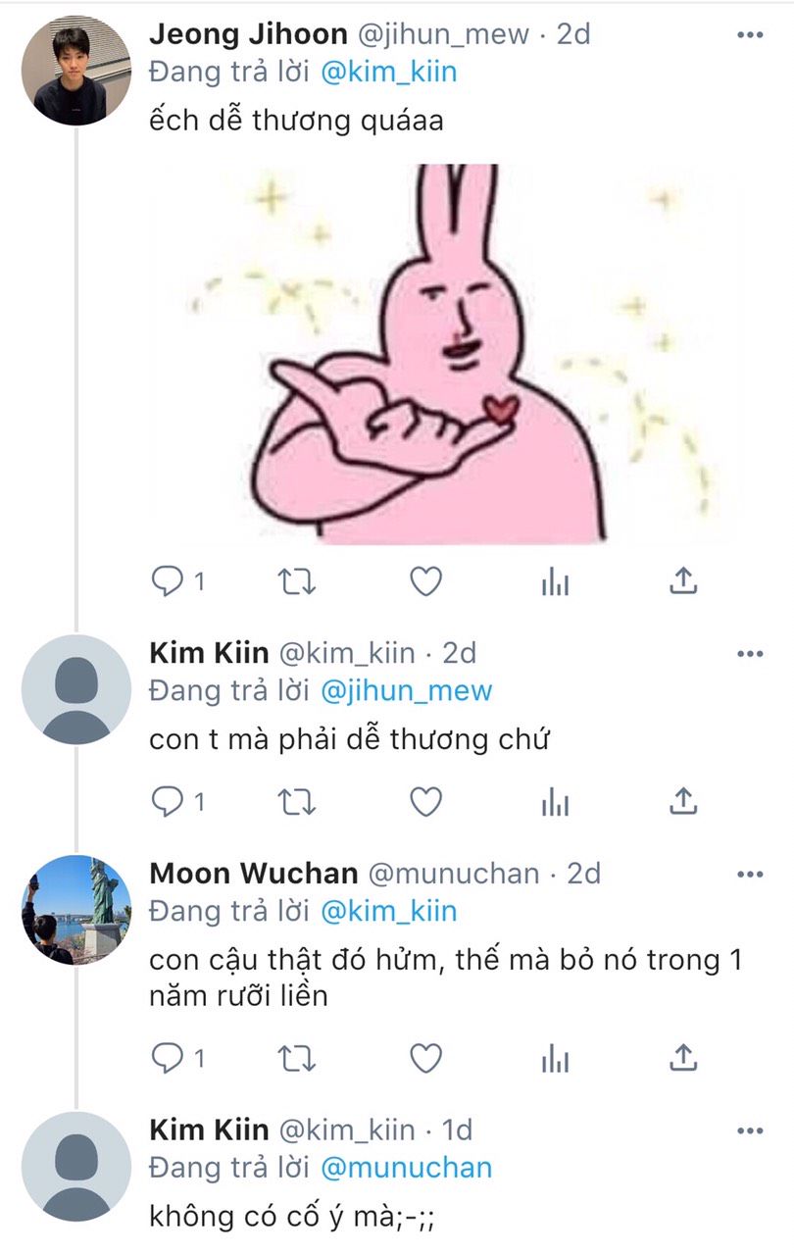Open Jeong Jihoon's profile picture

(75, 71)
